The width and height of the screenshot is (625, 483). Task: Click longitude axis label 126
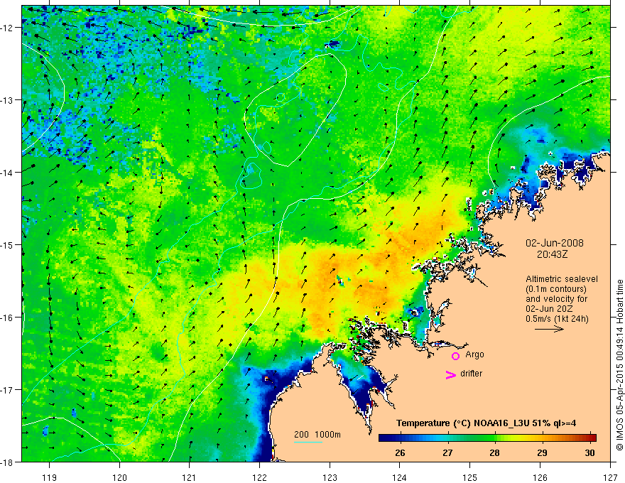(540, 477)
